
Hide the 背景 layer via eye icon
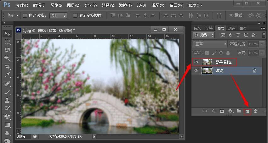point(196,70)
